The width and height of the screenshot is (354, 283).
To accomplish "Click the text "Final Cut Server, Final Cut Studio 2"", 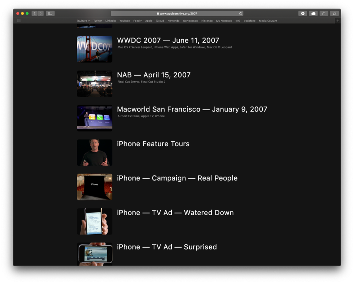I will click(x=141, y=82).
